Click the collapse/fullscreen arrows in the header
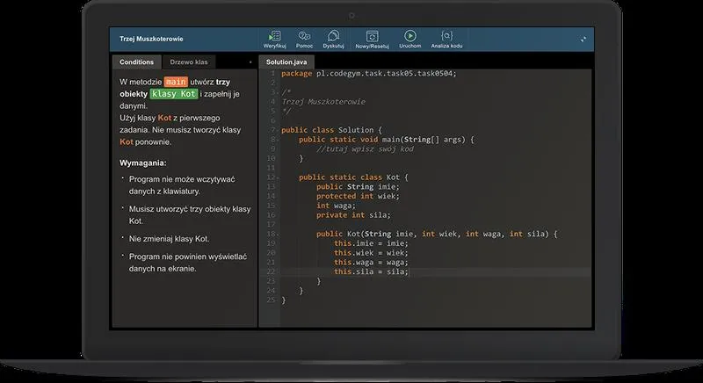 583,40
